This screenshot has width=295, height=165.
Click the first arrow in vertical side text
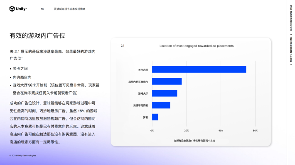[291, 34]
